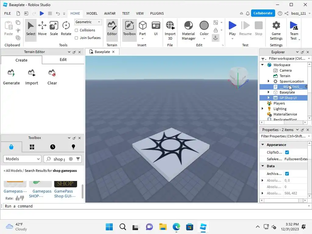The width and height of the screenshot is (312, 234).
Task: Collapse the Workspace tree node
Action: 262,65
